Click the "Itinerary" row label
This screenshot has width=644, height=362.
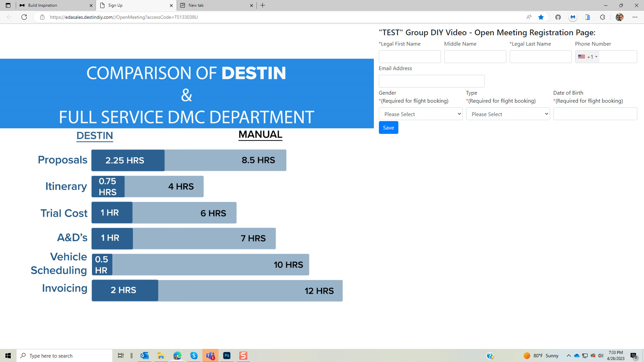point(66,186)
